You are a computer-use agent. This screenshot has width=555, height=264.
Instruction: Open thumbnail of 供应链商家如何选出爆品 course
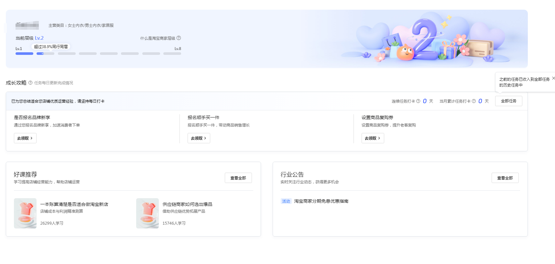(147, 213)
